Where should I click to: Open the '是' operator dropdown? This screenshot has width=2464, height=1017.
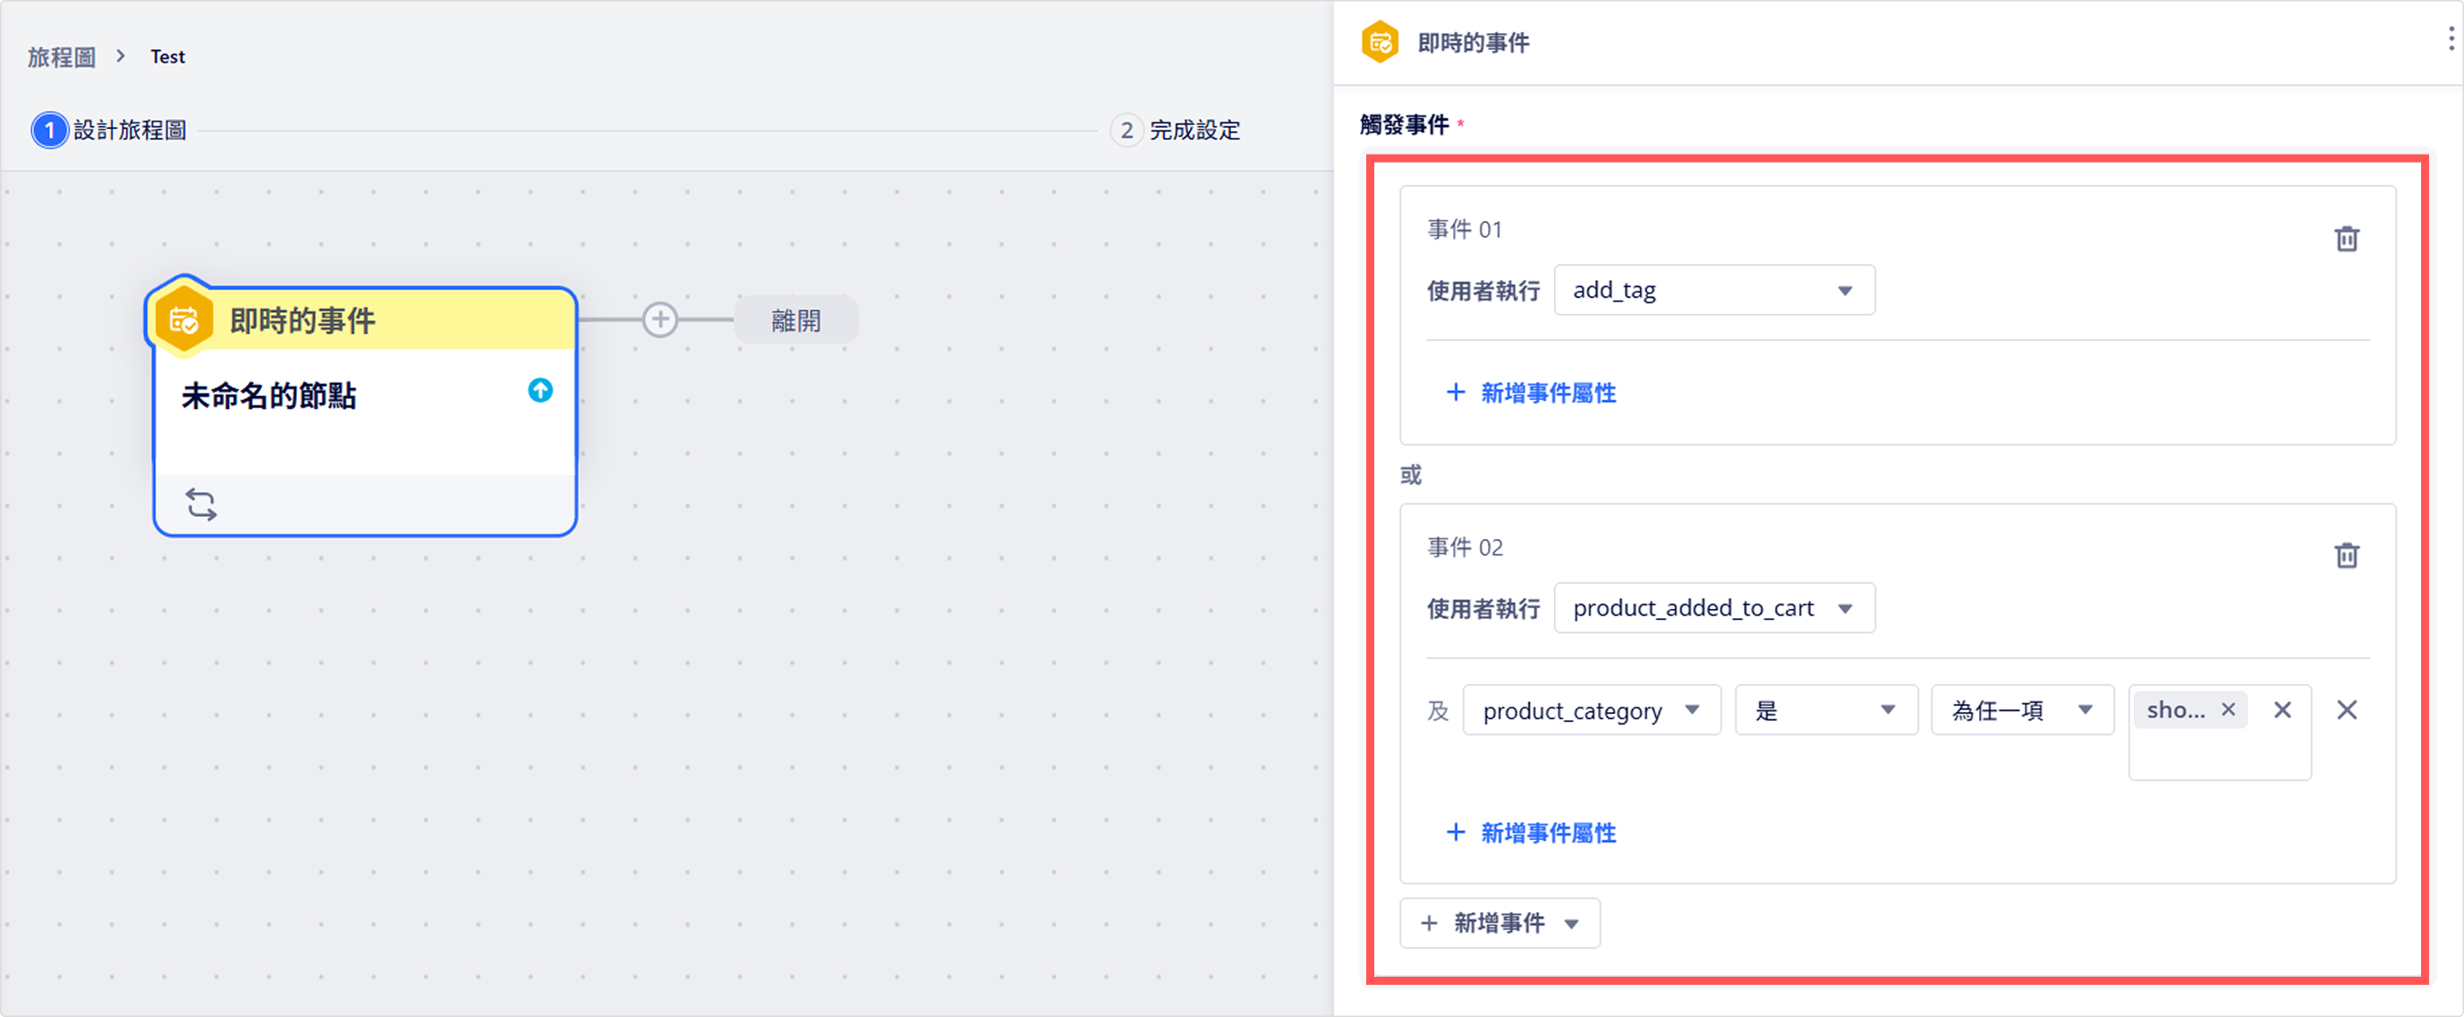1826,710
